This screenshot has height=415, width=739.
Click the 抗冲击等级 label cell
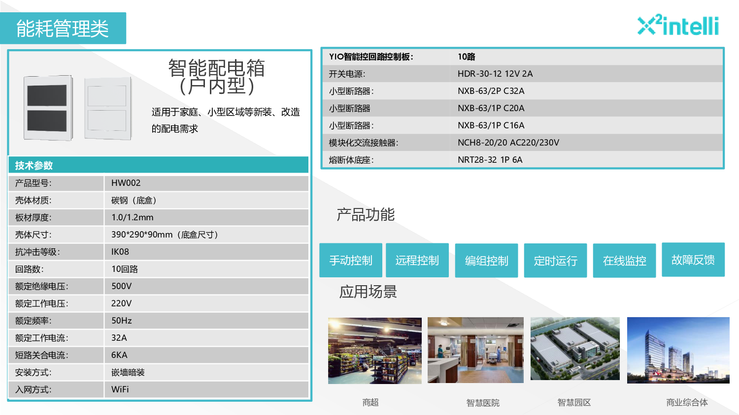[56, 252]
